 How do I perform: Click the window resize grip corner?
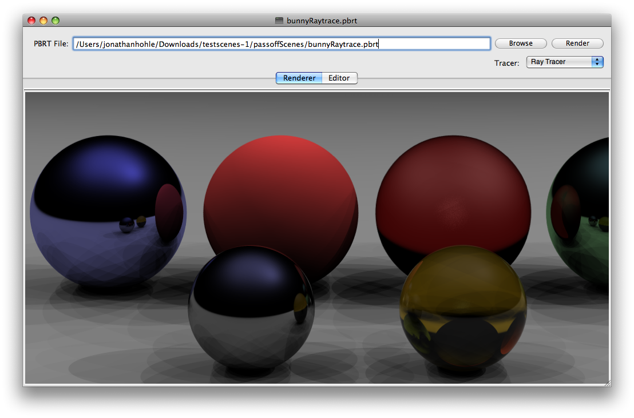click(x=607, y=383)
